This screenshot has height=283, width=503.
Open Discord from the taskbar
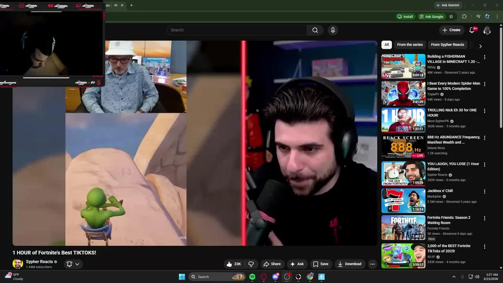click(275, 277)
